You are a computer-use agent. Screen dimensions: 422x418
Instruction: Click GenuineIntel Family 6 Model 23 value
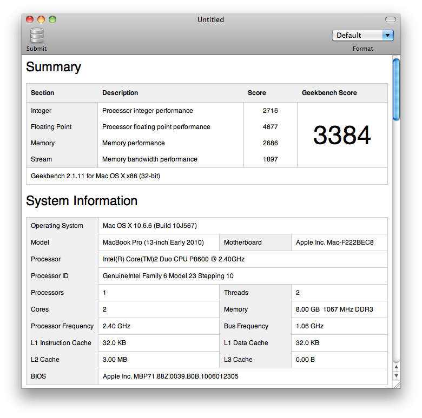(x=168, y=276)
